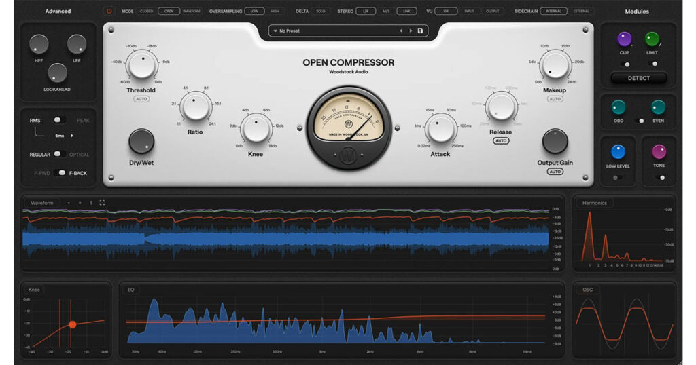Enable Auto under Threshold
The width and height of the screenshot is (696, 365).
[141, 99]
